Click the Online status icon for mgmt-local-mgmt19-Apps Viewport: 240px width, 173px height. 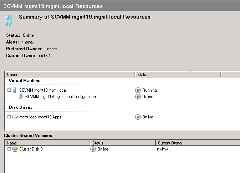(x=138, y=117)
